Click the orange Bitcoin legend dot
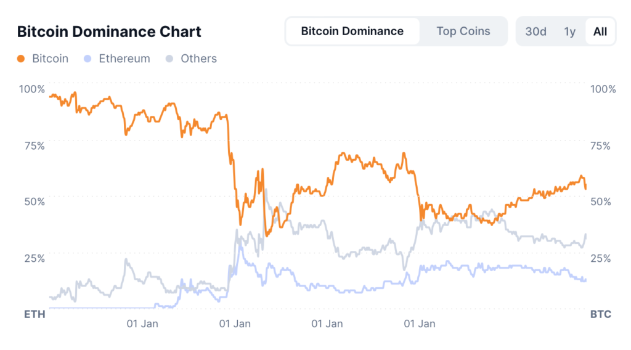The width and height of the screenshot is (631, 350). point(22,59)
